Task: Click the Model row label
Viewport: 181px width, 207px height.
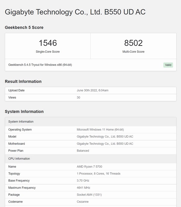Action: pos(12,136)
